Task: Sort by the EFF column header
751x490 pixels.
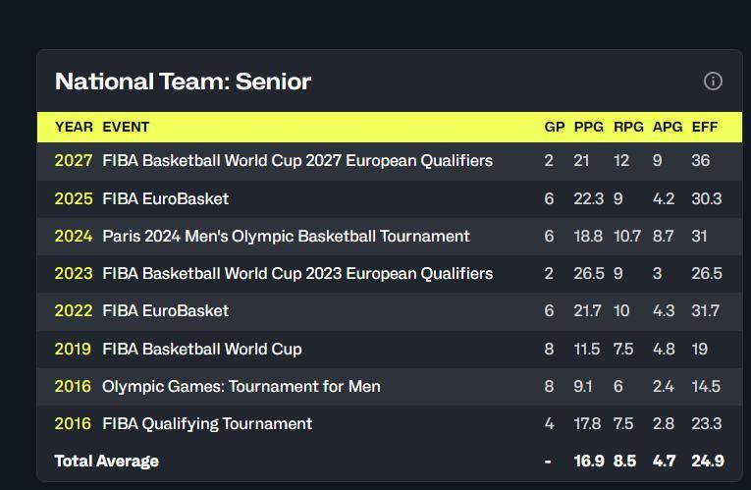Action: [x=705, y=127]
